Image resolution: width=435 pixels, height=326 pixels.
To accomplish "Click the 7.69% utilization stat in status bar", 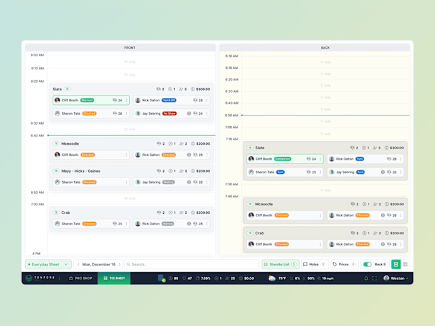I will pos(203,278).
